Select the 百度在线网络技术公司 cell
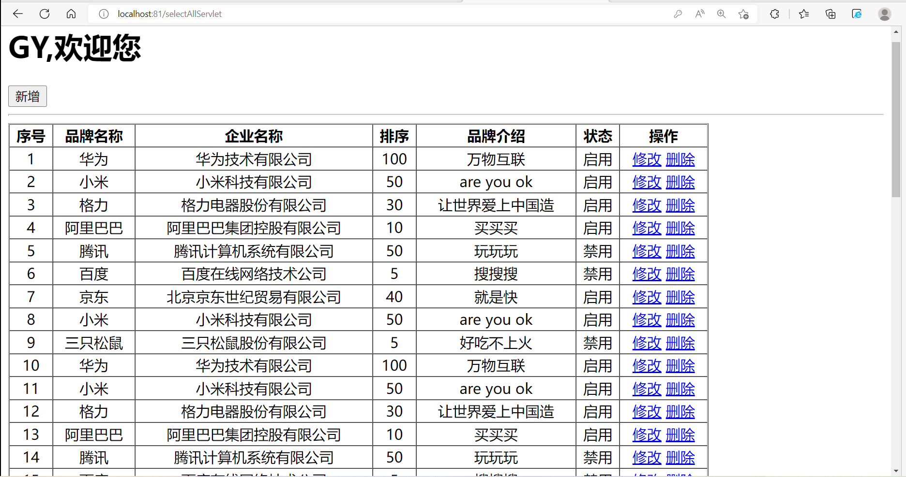Screen dimensions: 906x477 254,274
